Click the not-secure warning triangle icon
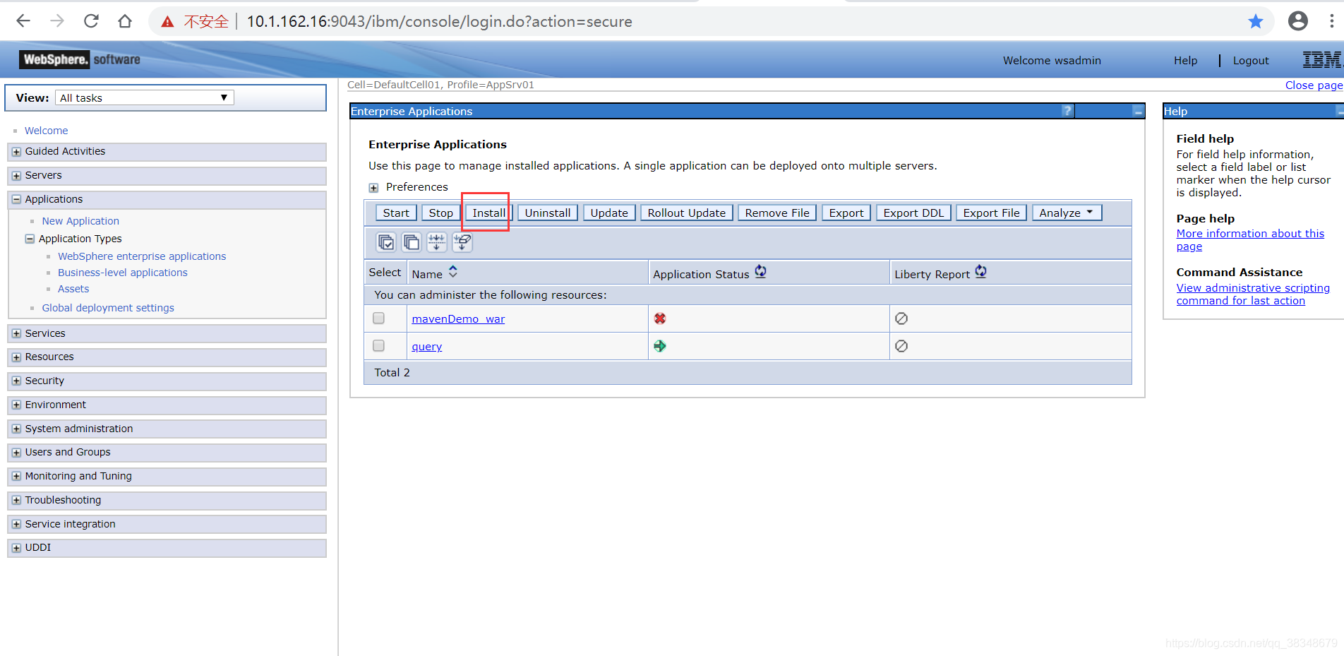 tap(167, 22)
